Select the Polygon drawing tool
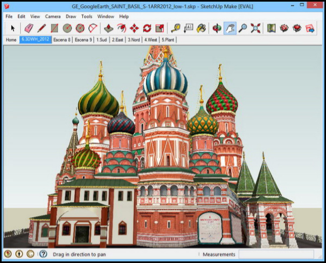The width and height of the screenshot is (326, 263). pyautogui.click(x=80, y=28)
